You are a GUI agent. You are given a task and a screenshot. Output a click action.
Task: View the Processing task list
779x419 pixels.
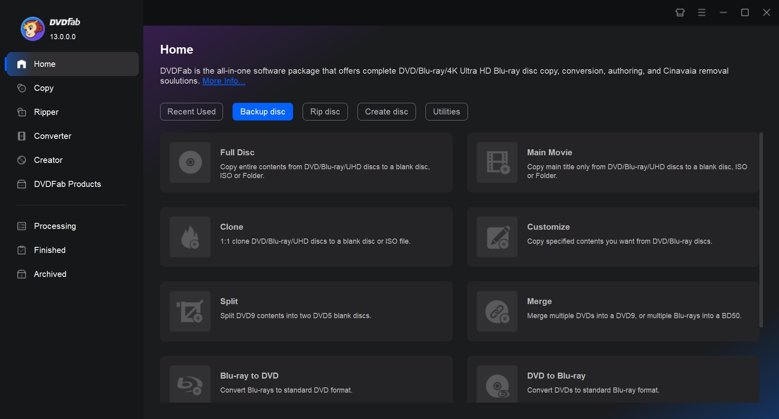tap(55, 226)
